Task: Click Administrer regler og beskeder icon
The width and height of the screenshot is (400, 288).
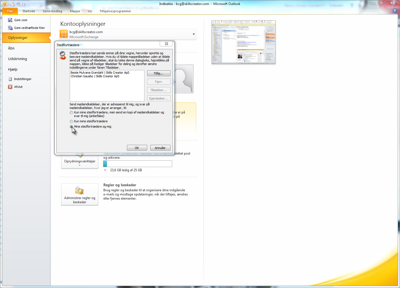Action: click(80, 190)
